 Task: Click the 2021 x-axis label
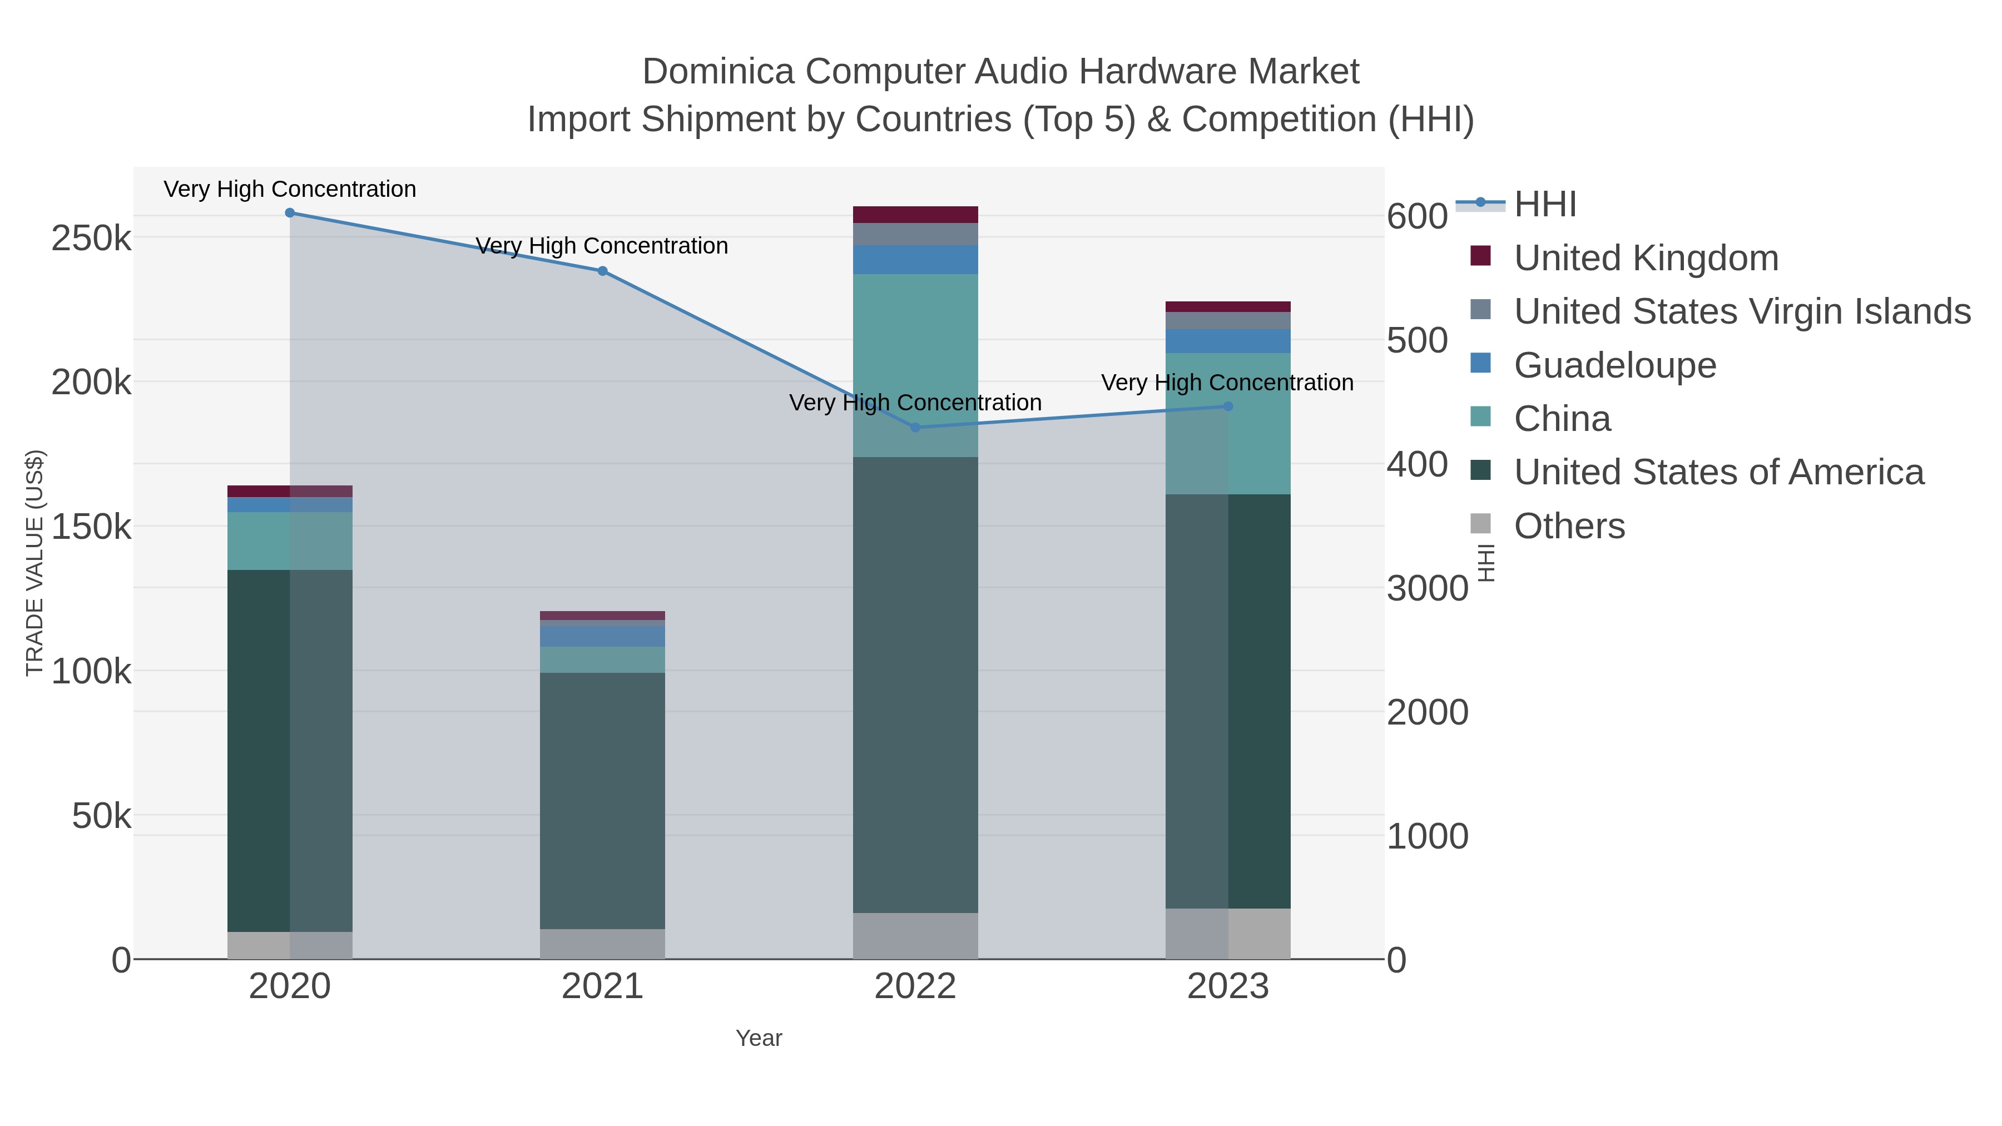[602, 987]
